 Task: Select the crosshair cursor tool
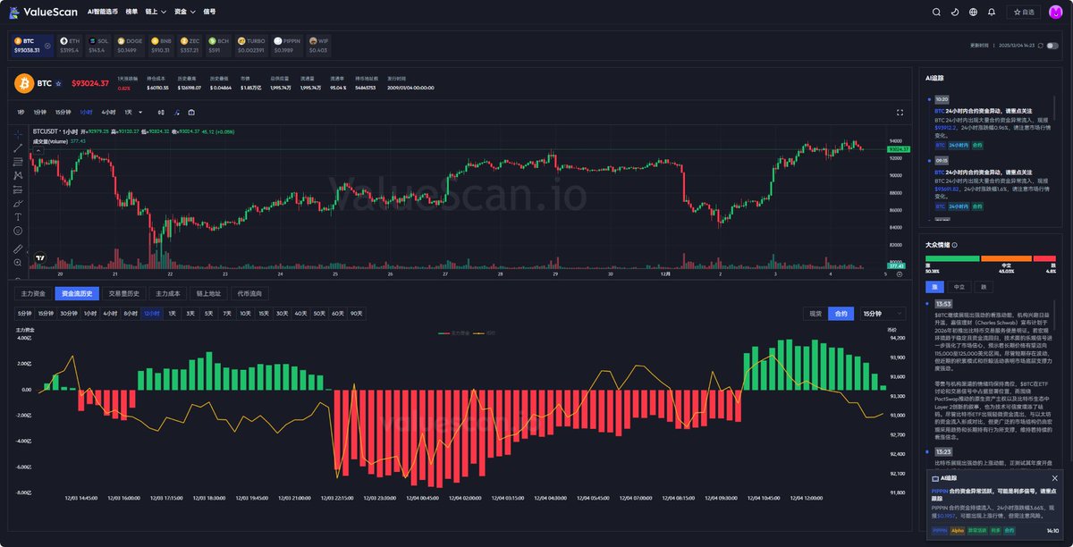tap(18, 134)
